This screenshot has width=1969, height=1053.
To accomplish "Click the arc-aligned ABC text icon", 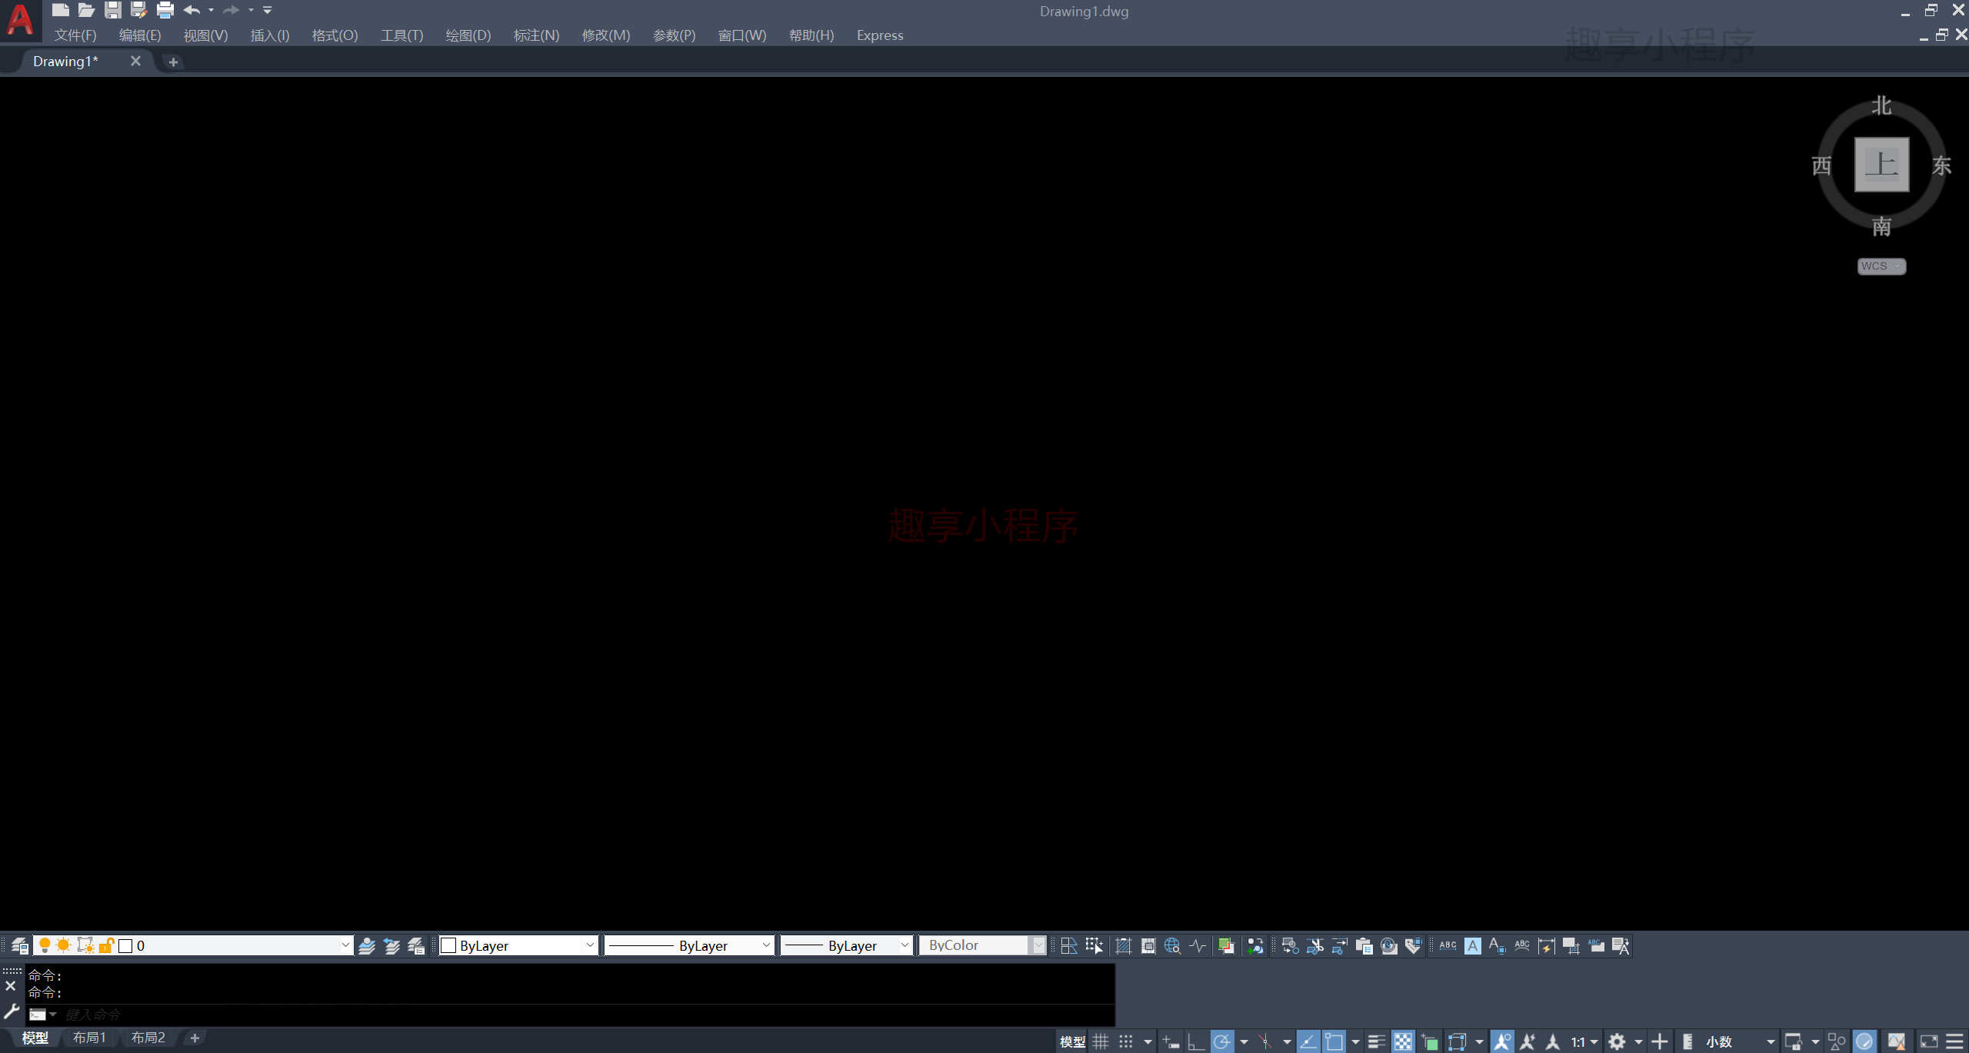I will pos(1521,945).
